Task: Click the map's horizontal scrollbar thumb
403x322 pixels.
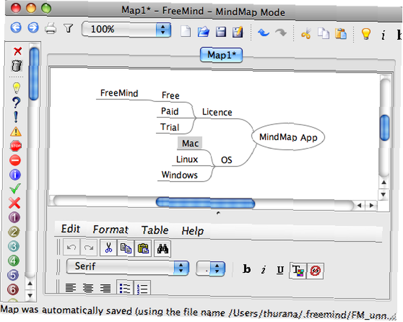Action: coord(206,203)
